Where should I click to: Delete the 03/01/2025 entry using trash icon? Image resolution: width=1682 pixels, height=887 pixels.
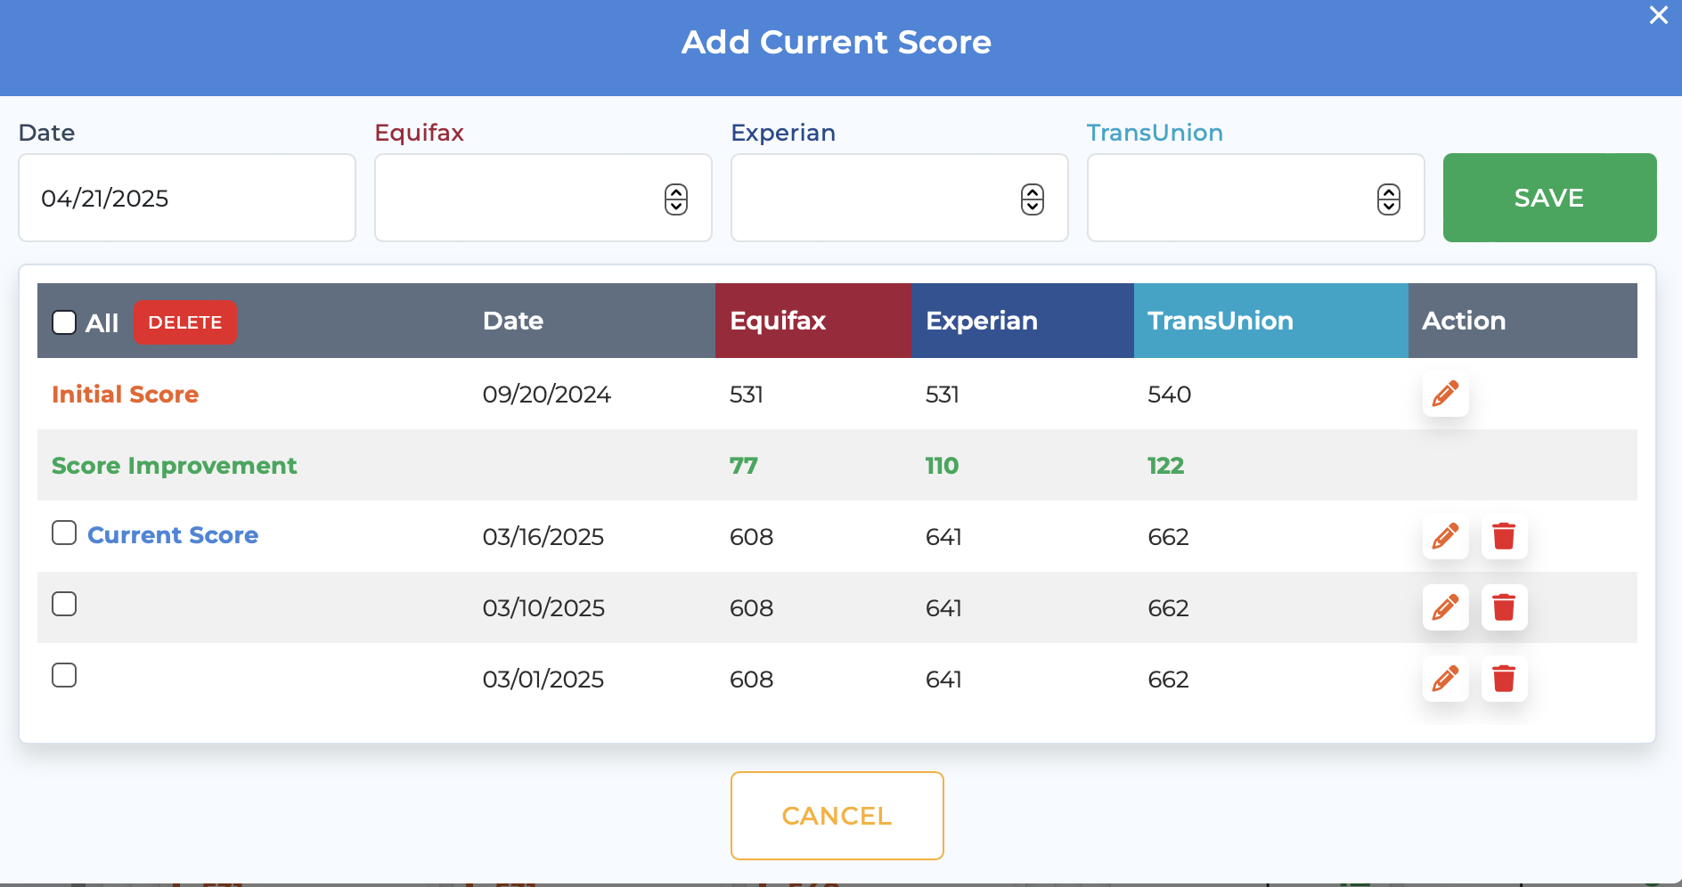point(1504,679)
